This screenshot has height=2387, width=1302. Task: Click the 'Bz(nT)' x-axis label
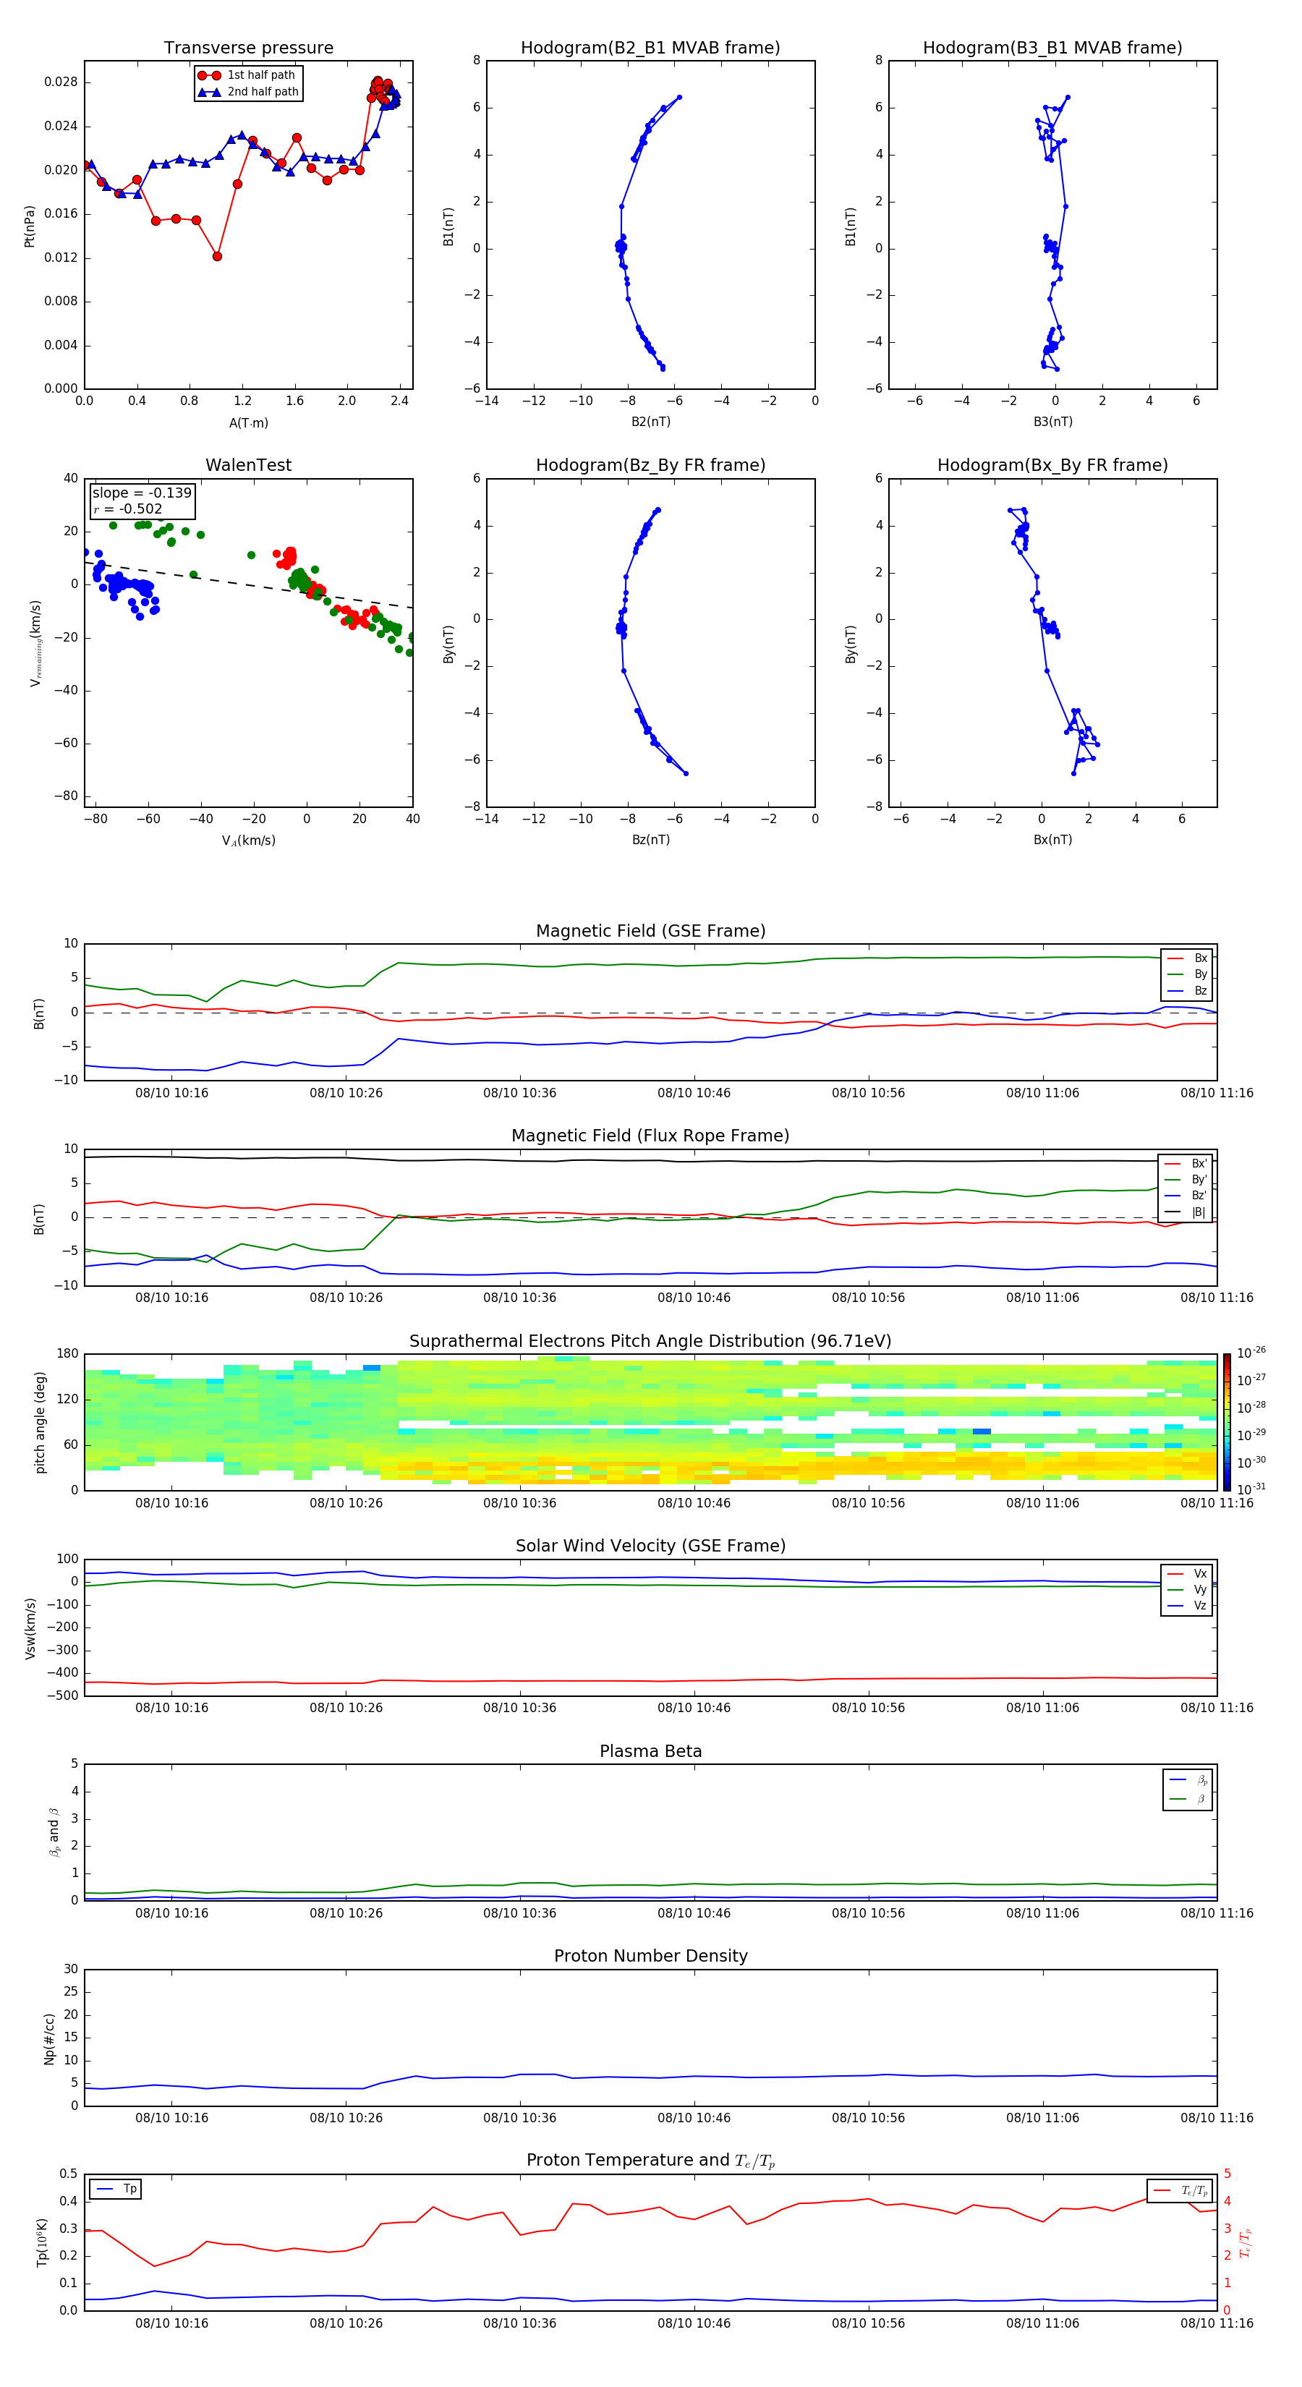click(x=650, y=840)
